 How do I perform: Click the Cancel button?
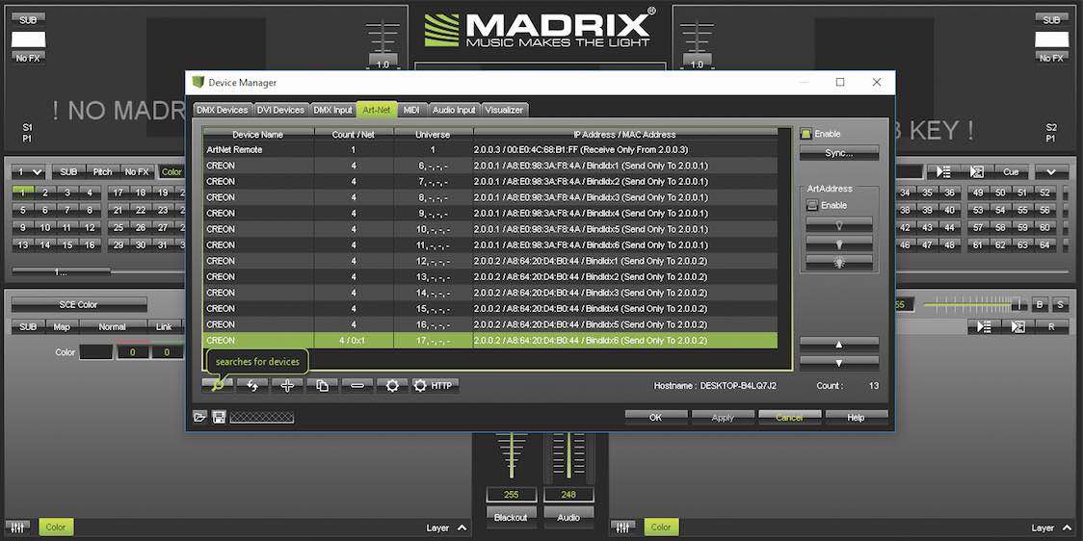(789, 417)
